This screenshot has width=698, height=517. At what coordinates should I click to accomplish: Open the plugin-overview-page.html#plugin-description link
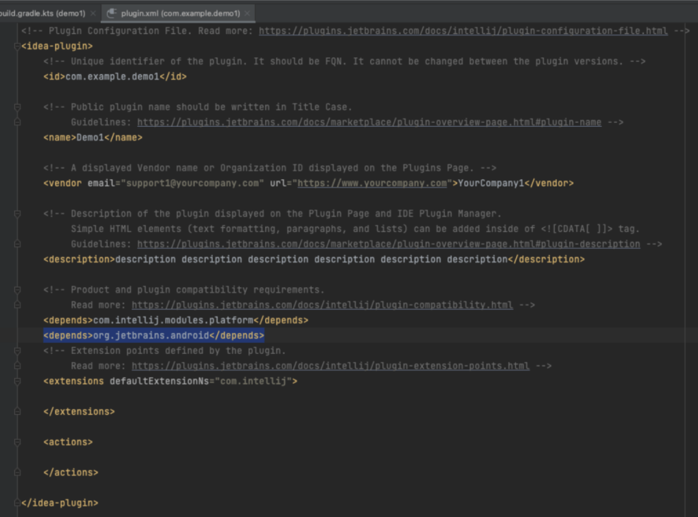click(389, 244)
